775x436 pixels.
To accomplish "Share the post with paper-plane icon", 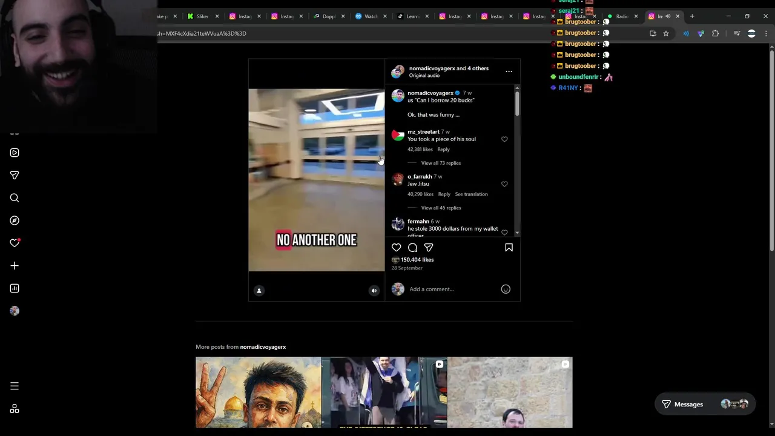I will coord(429,247).
